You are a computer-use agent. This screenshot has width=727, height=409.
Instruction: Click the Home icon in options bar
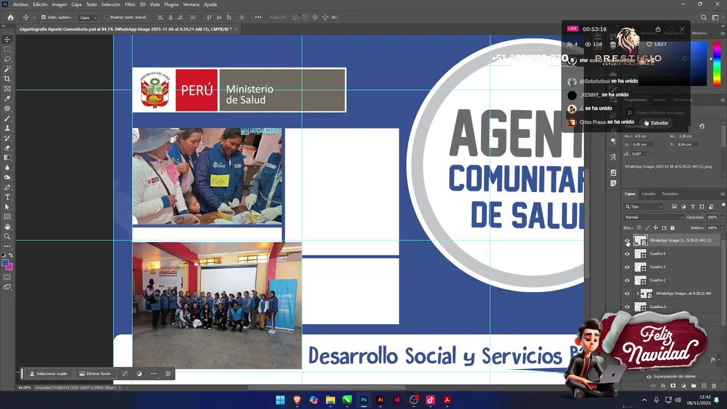tap(10, 17)
